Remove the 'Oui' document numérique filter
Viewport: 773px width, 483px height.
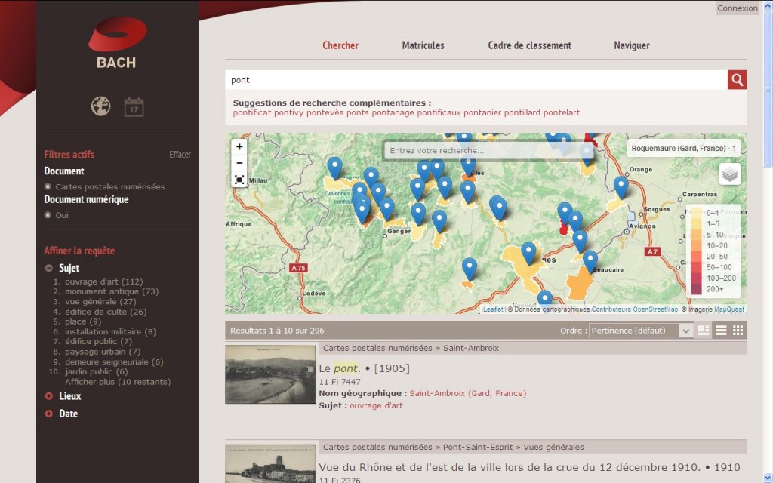pyautogui.click(x=48, y=215)
